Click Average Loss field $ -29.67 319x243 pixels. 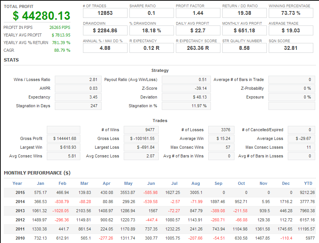point(301,138)
